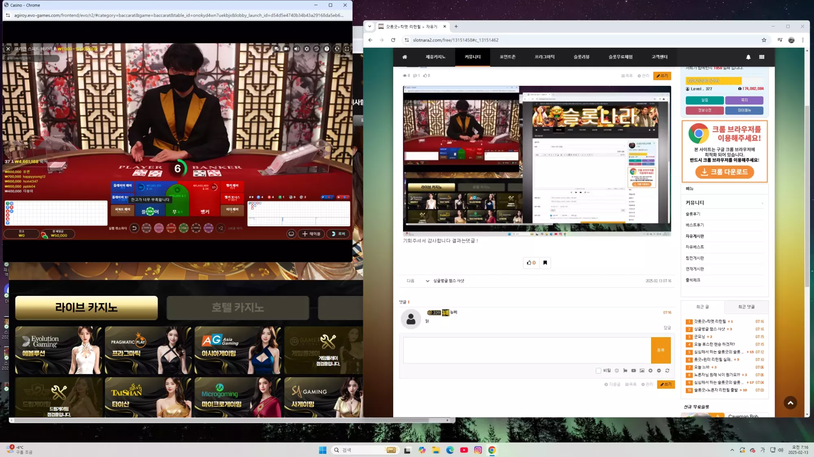The image size is (814, 457).
Task: Tick the 비밀 secret comment checkbox
Action: tap(598, 371)
